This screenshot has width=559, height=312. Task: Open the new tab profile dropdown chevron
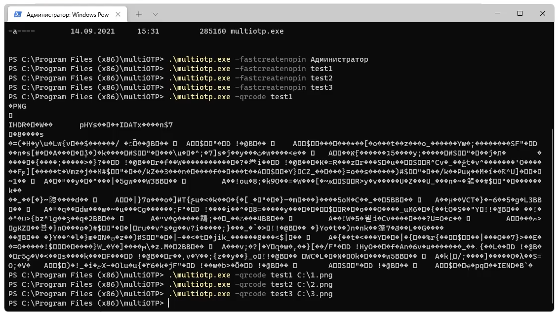[155, 14]
